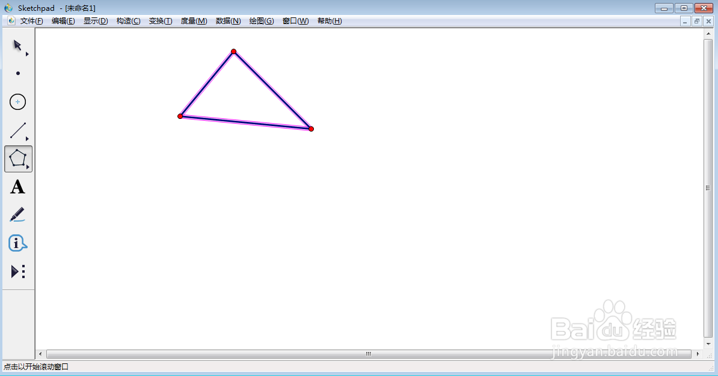Minimize the inner document window

685,21
